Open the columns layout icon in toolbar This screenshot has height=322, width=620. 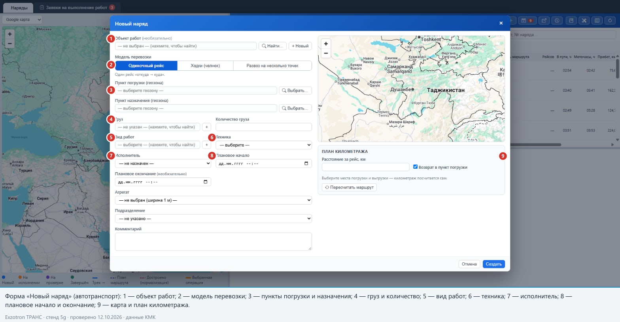click(x=597, y=21)
